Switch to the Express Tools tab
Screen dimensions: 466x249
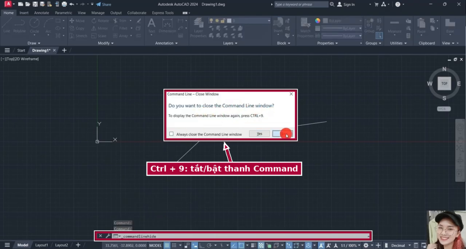point(163,13)
